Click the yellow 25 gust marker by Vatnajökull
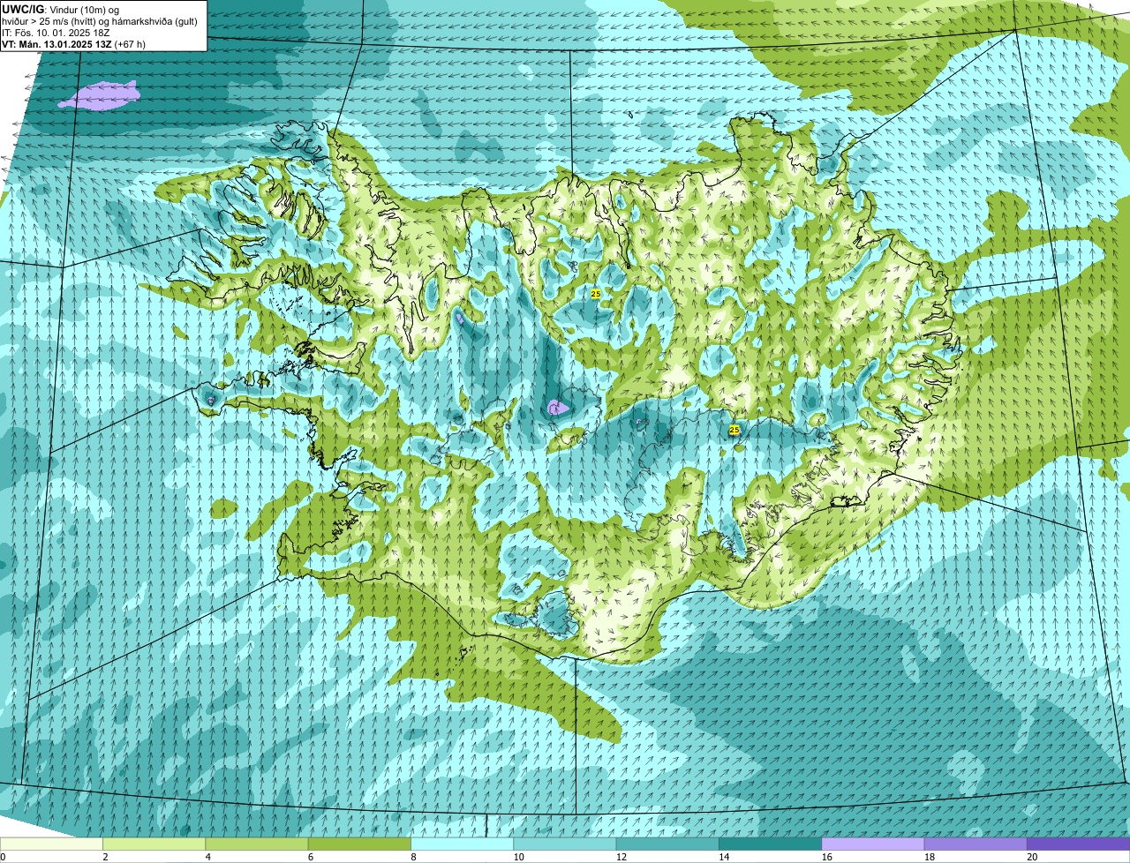The height and width of the screenshot is (863, 1130). point(734,430)
